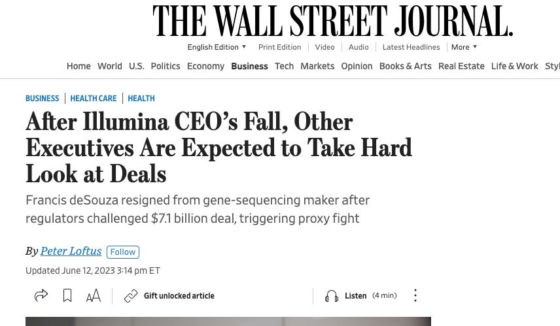The width and height of the screenshot is (560, 326).
Task: Save article with the bookmark icon
Action: (x=67, y=295)
